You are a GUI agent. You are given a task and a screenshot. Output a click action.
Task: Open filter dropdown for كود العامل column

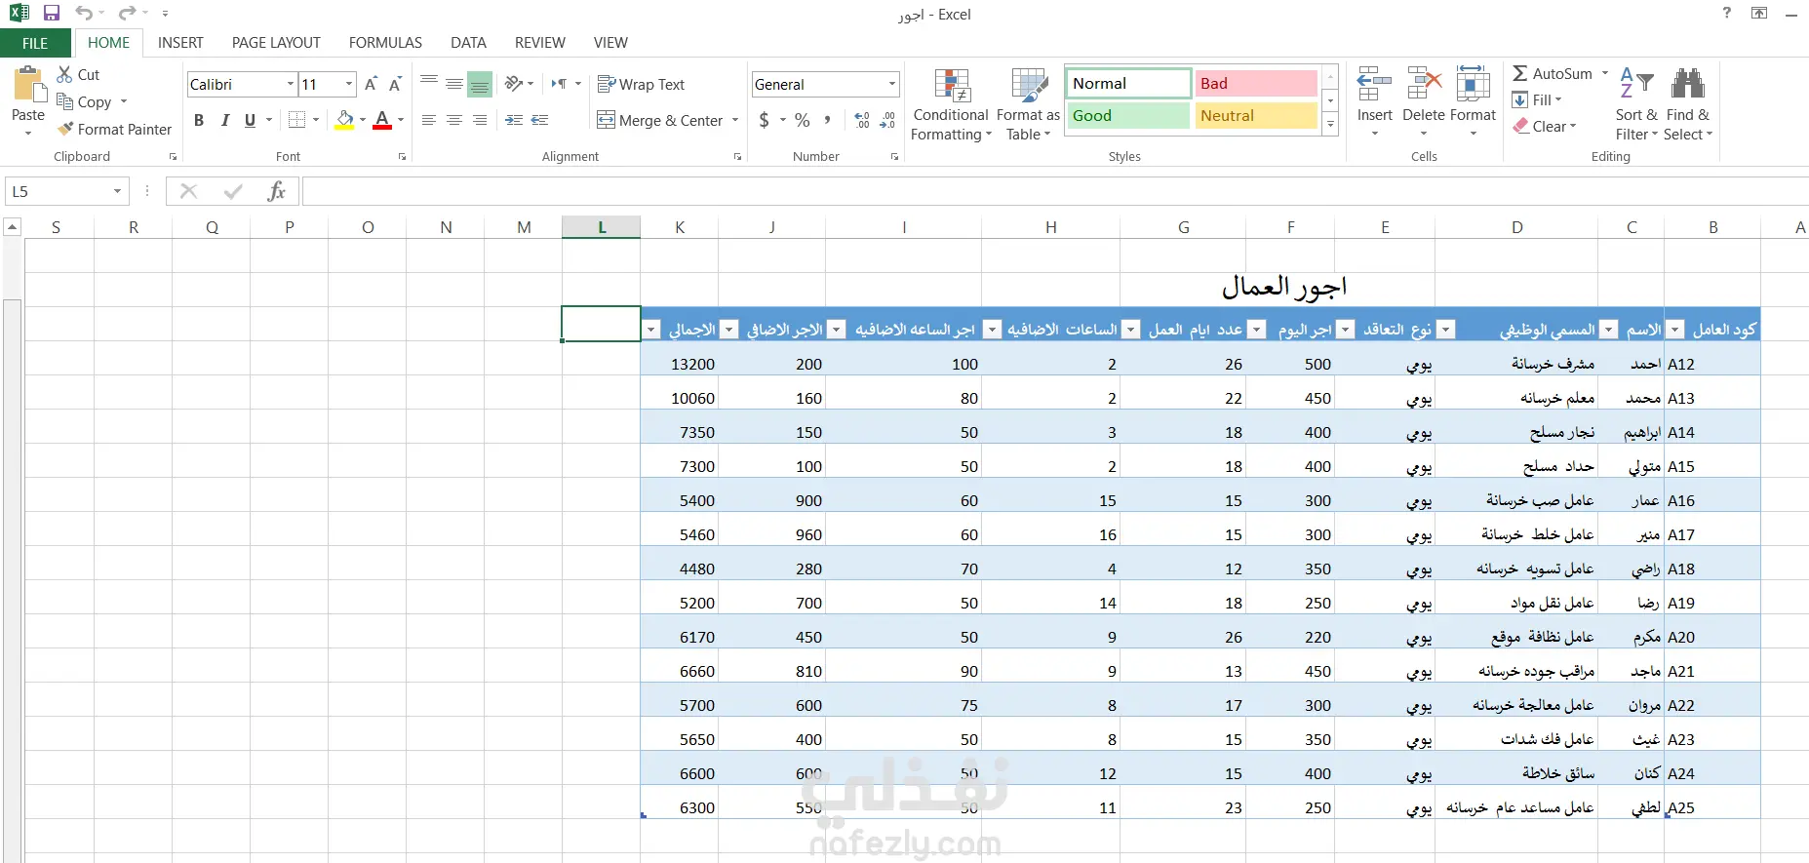tap(1674, 330)
